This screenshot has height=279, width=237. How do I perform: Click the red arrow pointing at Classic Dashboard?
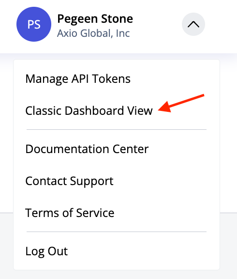181,103
